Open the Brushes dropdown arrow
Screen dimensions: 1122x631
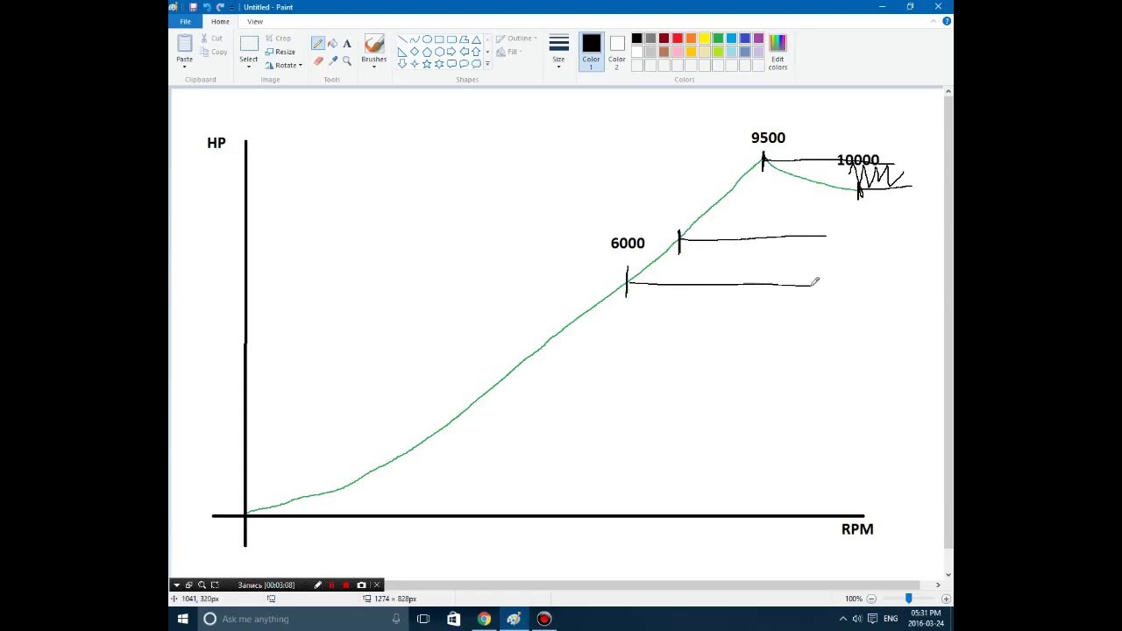click(x=374, y=67)
